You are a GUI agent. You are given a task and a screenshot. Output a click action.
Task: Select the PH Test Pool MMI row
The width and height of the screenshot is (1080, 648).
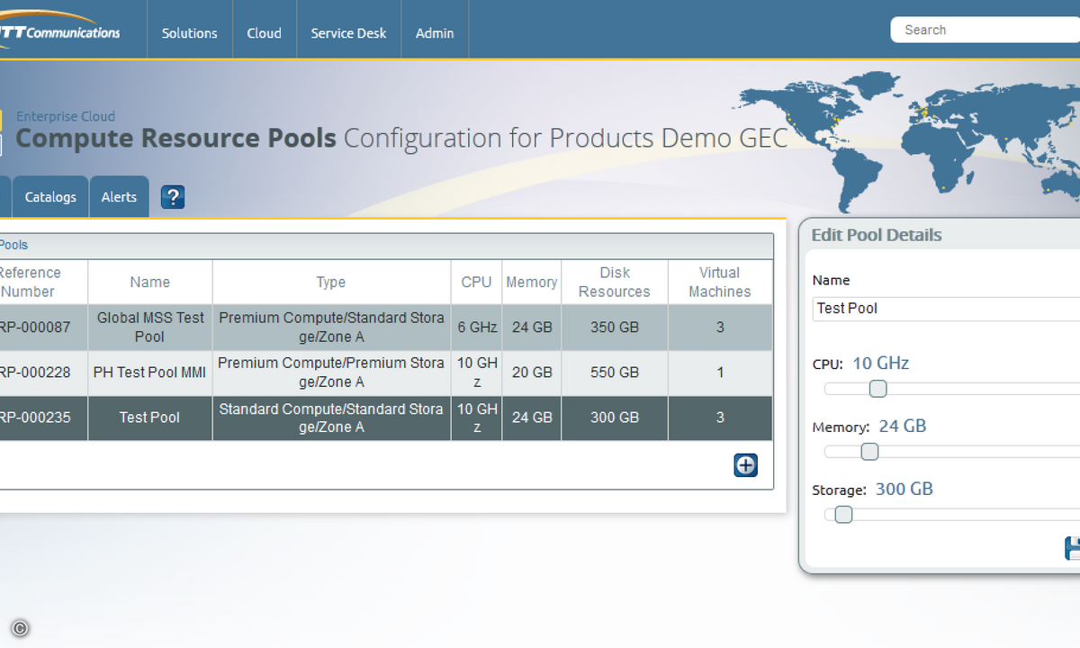tap(386, 373)
